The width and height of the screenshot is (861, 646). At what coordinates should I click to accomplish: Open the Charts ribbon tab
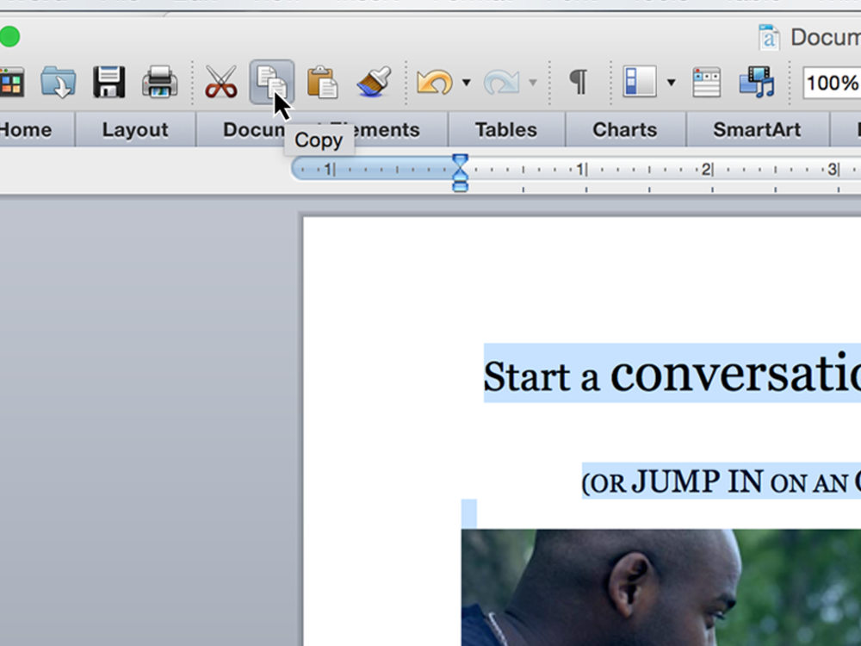[625, 130]
